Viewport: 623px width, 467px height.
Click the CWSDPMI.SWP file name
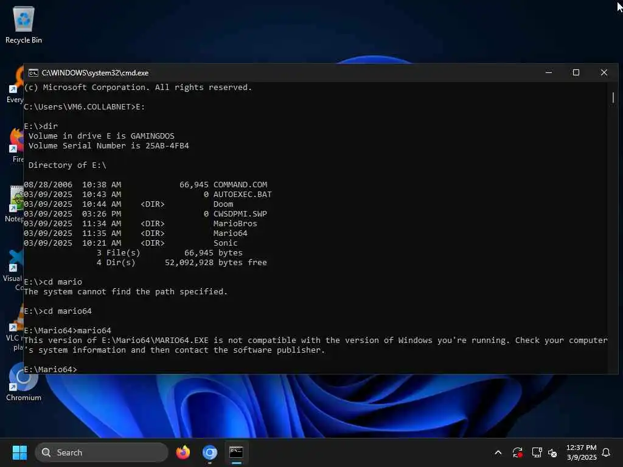[240, 214]
